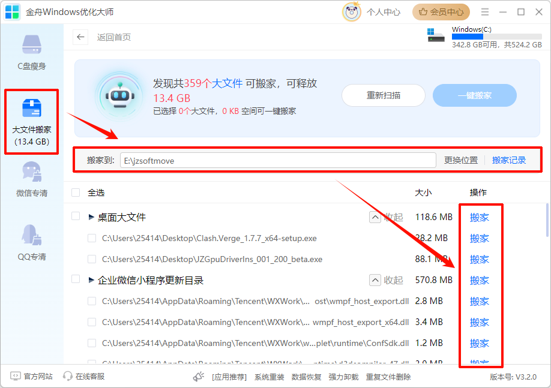The image size is (551, 388).
Task: Click 收起 chevron for 桌面大文件
Action: click(x=375, y=217)
